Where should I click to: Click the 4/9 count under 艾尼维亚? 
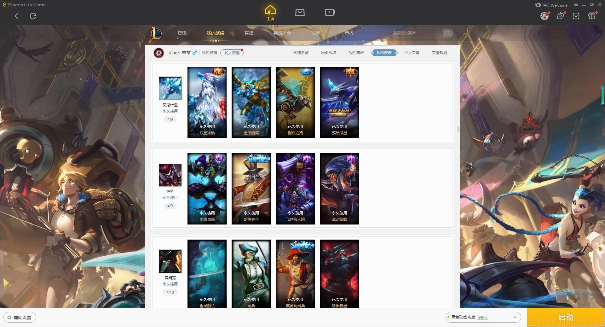(170, 119)
